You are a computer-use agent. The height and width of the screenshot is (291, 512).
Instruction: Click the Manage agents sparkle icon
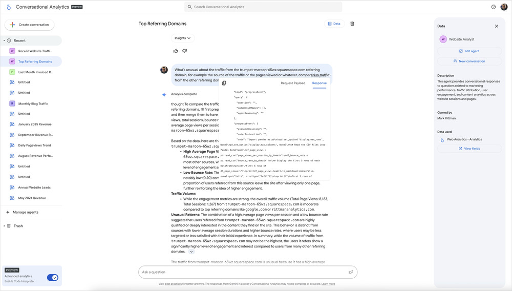tap(8, 212)
